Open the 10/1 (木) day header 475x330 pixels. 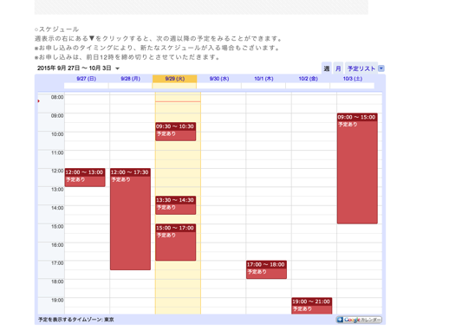point(264,79)
